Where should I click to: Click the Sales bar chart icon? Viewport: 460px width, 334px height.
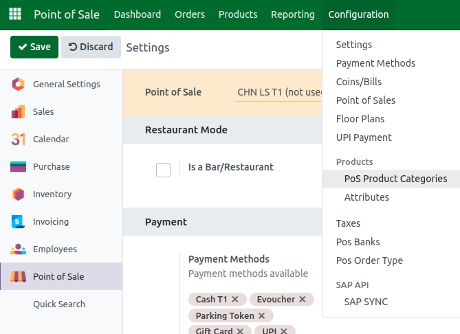pyautogui.click(x=18, y=112)
